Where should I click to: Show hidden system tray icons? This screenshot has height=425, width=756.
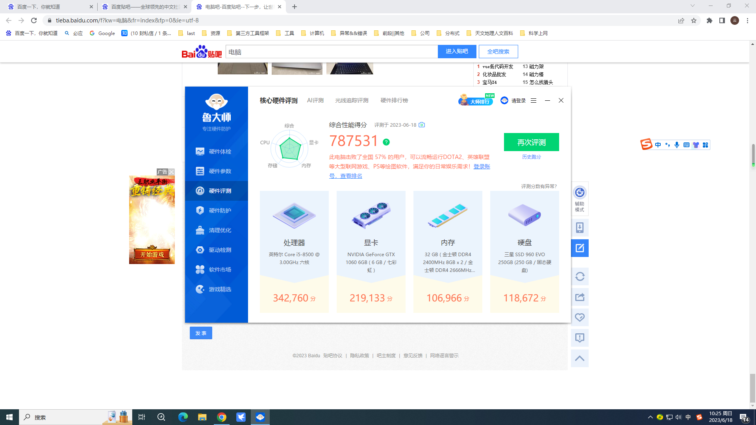(650, 417)
